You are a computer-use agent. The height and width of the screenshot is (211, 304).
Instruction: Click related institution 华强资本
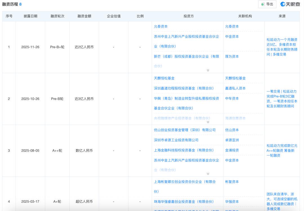232,202
